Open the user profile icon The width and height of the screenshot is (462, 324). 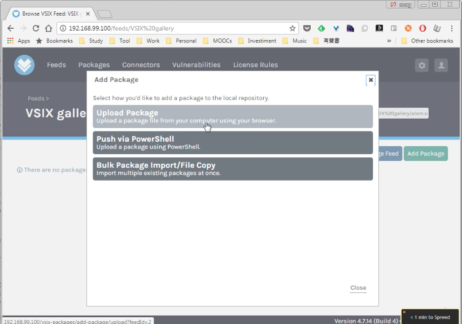(441, 65)
